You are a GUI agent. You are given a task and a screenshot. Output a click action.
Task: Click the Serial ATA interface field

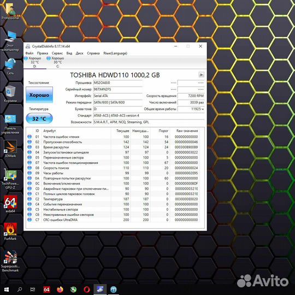click(118, 96)
